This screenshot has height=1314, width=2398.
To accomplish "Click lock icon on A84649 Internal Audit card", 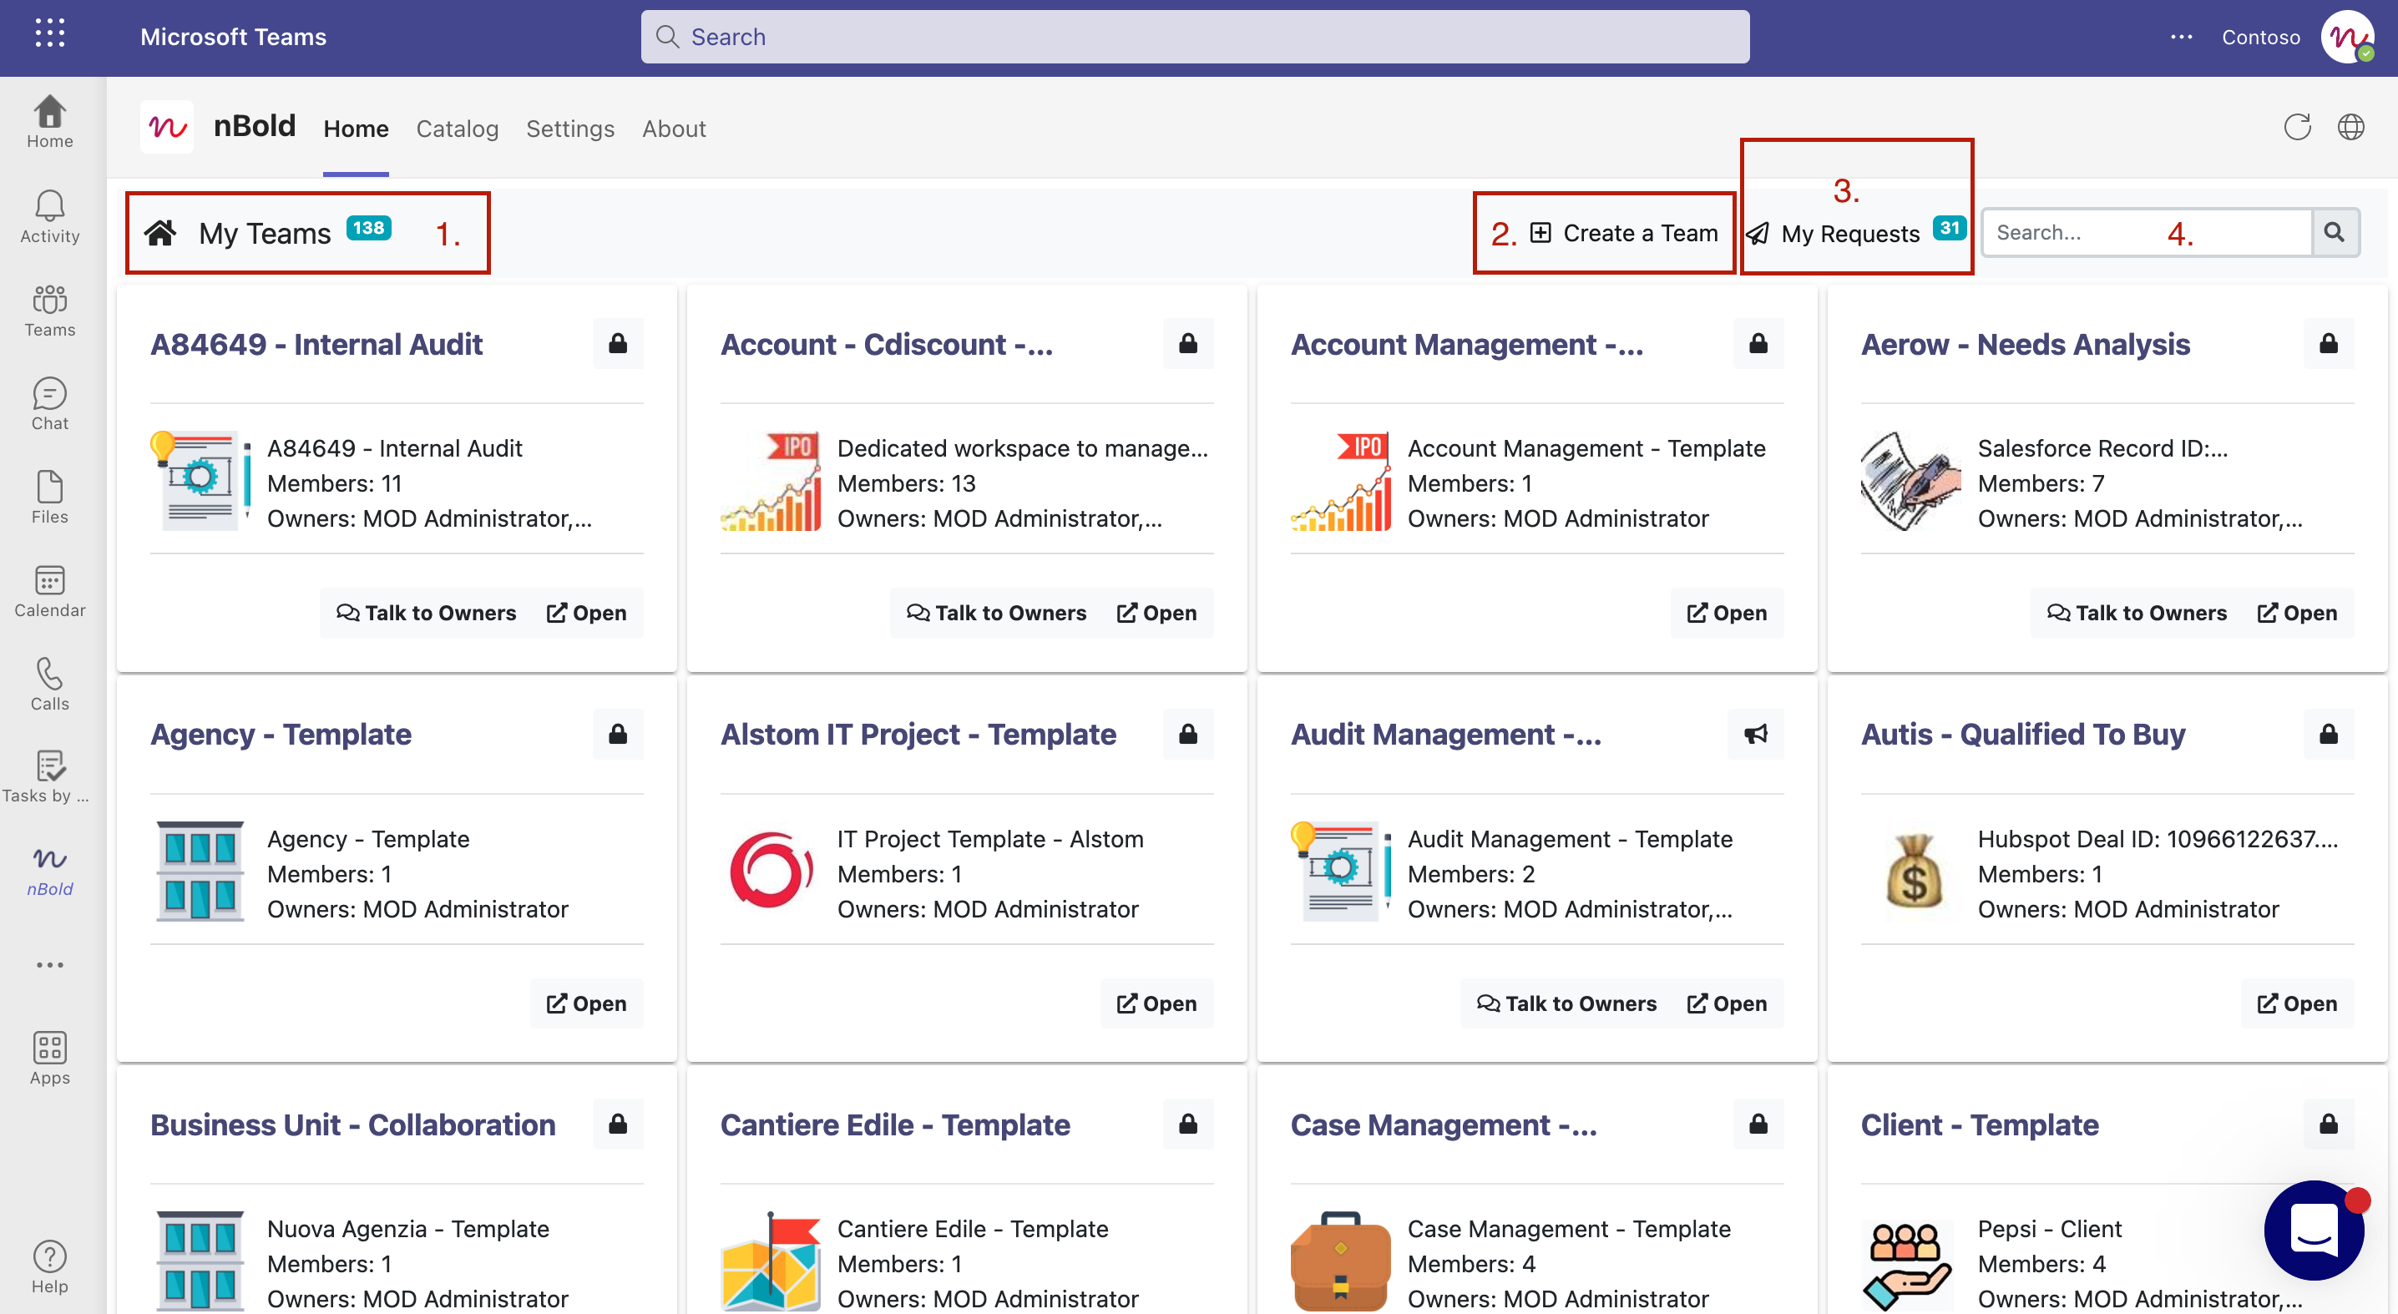I will 617,344.
